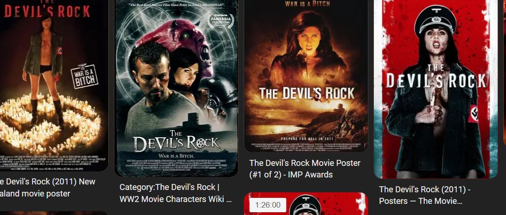Click the Fantasia Film Festival laurel badge
506x215 pixels.
221,21
